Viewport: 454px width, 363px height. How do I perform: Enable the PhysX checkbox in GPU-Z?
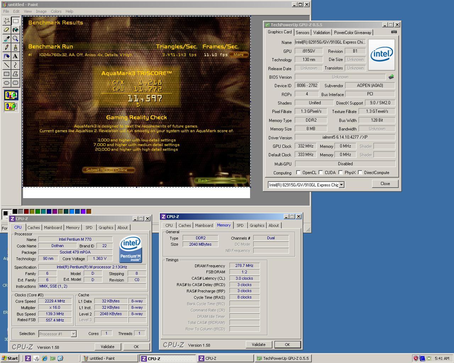pyautogui.click(x=340, y=173)
